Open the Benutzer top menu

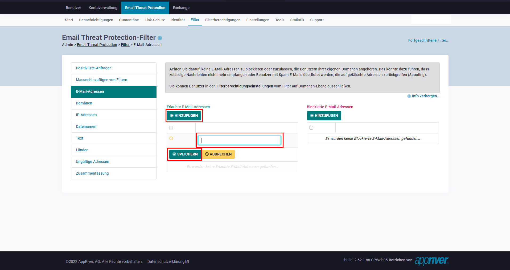73,8
